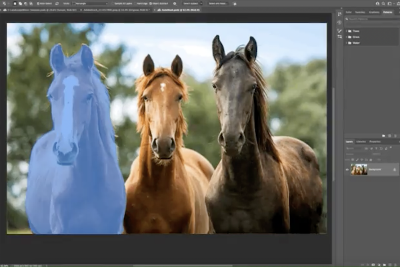Select the AutoMask.psdc document tab

pos(178,10)
